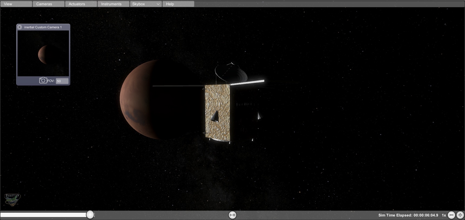The width and height of the screenshot is (465, 220).
Task: Click the Mars planet in main view
Action: click(135, 100)
